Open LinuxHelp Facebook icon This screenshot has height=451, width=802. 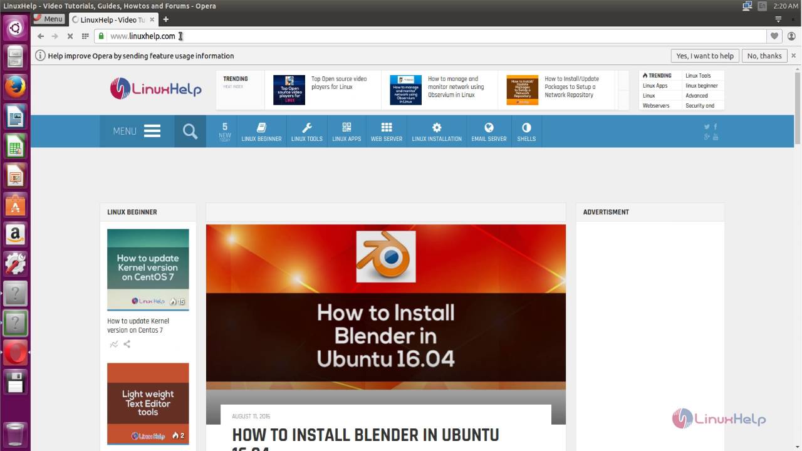click(x=716, y=127)
